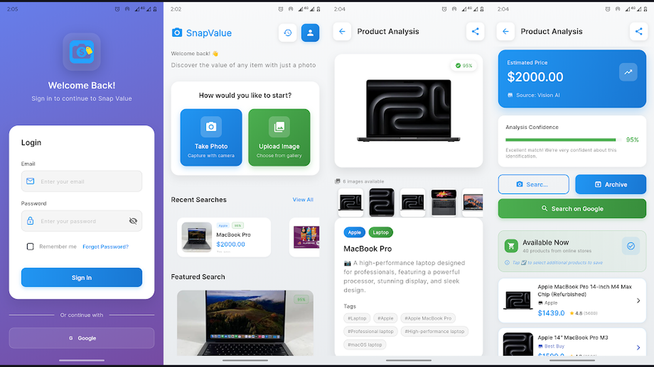
Task: Share analysis from Estimated Price screen
Action: tap(639, 31)
